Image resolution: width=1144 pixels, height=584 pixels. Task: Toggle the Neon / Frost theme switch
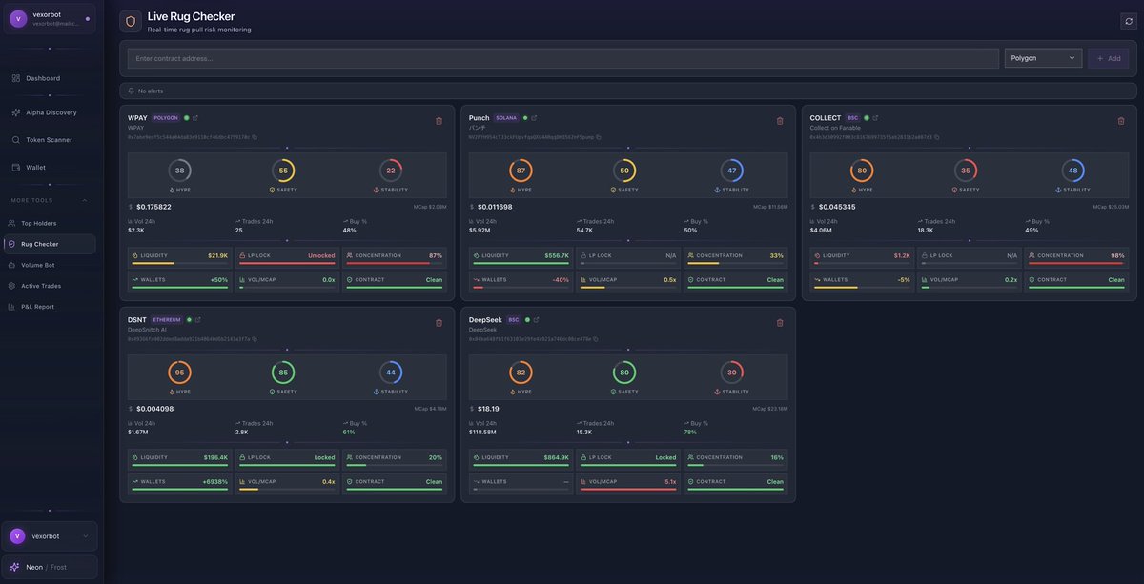50,567
